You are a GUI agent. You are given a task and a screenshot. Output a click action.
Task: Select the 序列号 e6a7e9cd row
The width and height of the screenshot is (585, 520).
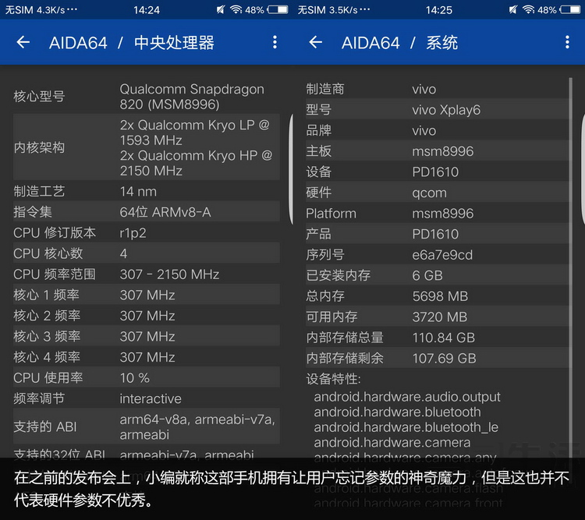pyautogui.click(x=438, y=254)
